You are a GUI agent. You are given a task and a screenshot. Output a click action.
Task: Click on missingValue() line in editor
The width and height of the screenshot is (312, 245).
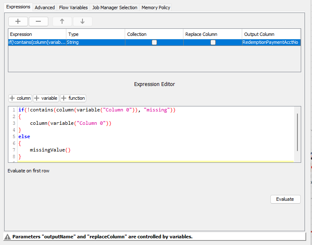tap(50, 150)
